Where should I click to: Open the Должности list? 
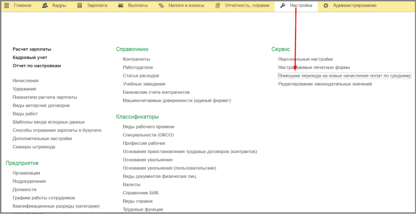tap(24, 190)
